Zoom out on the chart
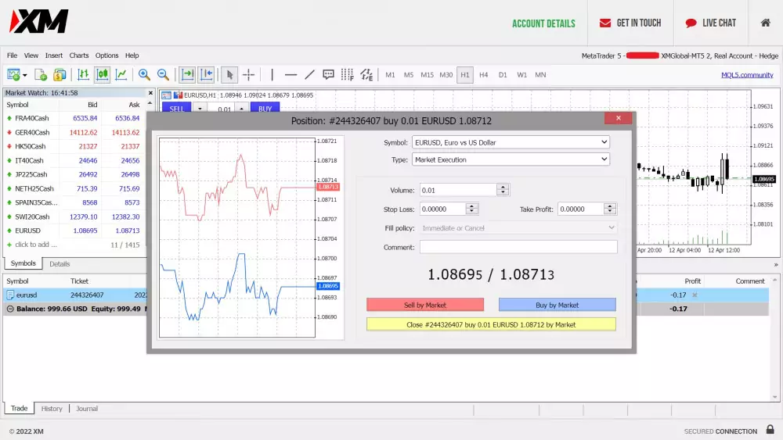 (x=164, y=75)
